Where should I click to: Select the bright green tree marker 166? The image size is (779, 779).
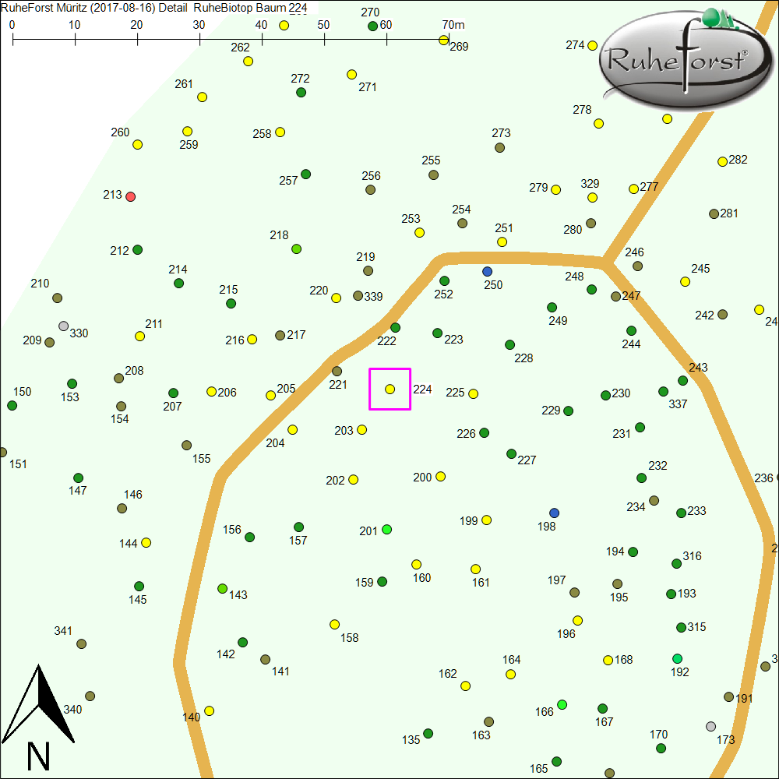pos(562,705)
